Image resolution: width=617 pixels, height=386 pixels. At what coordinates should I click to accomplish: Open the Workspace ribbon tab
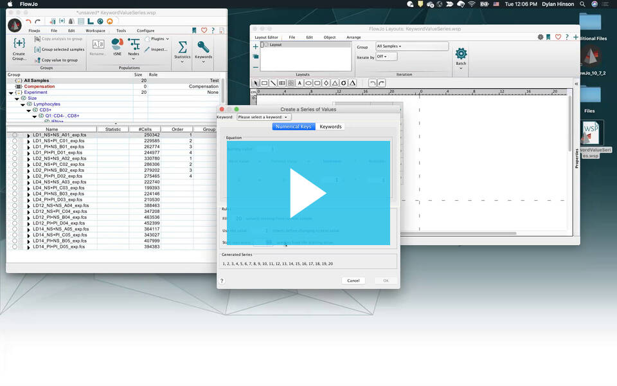click(x=95, y=31)
